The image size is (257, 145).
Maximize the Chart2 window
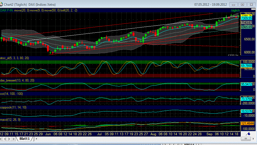point(242,5)
